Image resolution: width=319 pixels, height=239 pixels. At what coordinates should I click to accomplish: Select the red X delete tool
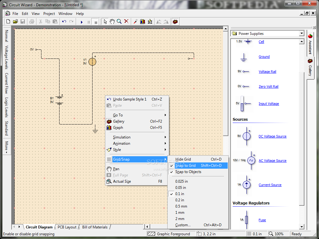[x=126, y=21]
